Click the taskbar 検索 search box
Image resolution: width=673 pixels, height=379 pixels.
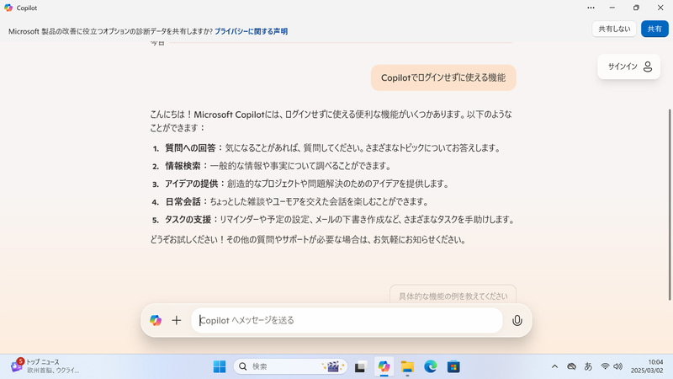[x=290, y=366]
